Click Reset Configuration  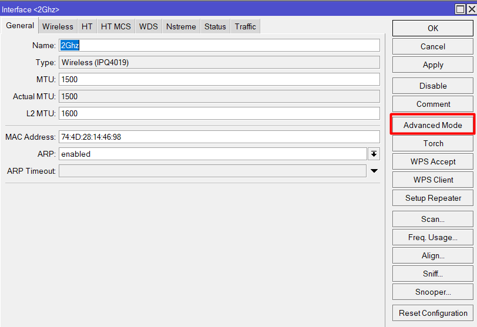(x=433, y=313)
